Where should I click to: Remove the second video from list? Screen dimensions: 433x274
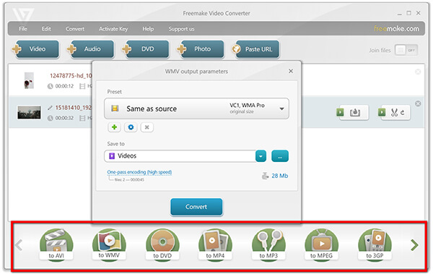click(x=418, y=103)
